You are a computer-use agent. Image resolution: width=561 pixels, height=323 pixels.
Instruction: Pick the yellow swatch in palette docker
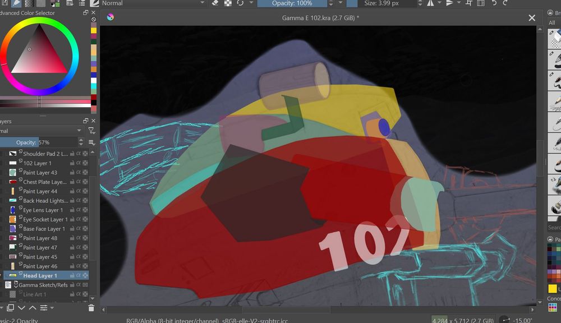pyautogui.click(x=553, y=288)
